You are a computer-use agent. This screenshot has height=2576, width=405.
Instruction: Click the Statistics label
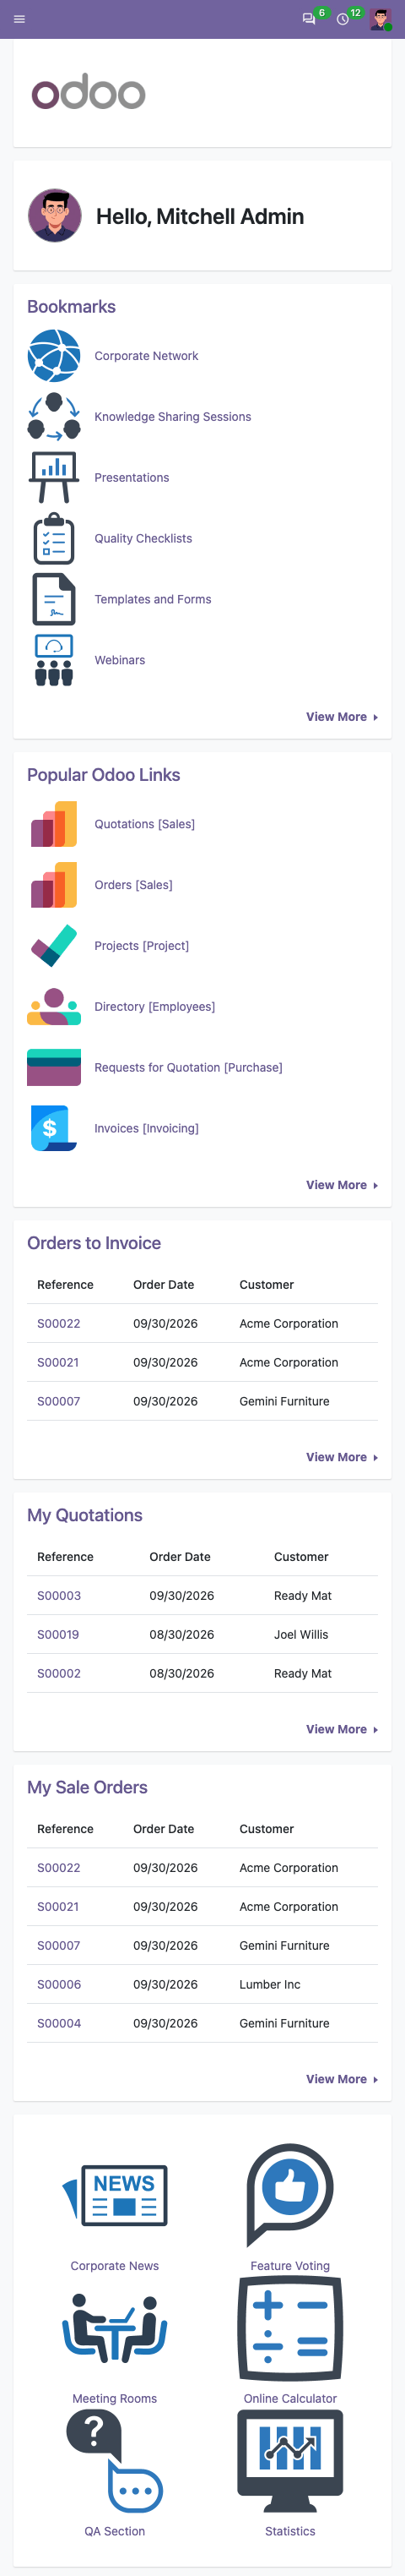point(290,2532)
